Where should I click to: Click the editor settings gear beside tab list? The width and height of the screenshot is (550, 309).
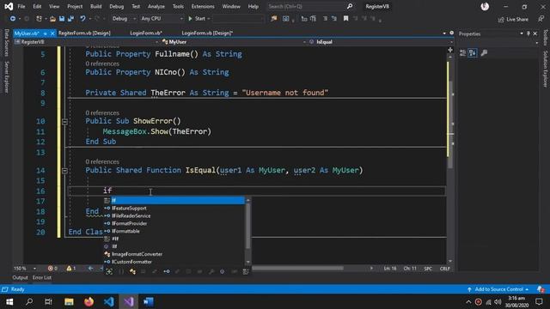coord(452,33)
